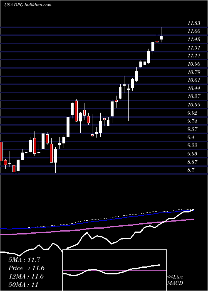Screen dimensions: 208x291
Task: Select the 9.22 price axis label
Action: pyautogui.click(x=193, y=145)
